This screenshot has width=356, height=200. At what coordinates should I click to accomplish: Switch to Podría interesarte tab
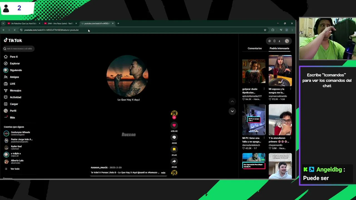279,48
